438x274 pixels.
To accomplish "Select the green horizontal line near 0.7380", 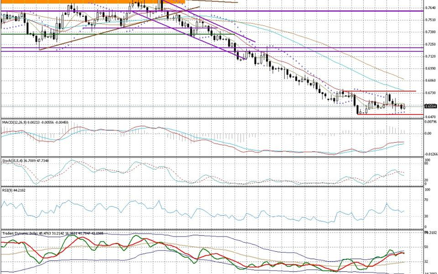I will click(118, 34).
